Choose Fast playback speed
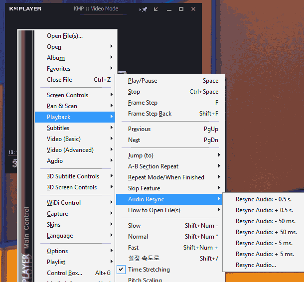304x282 pixels. pos(170,247)
